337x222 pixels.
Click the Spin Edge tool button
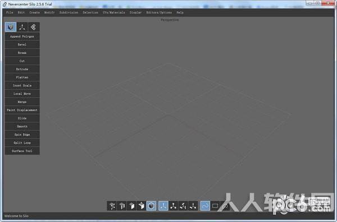(x=22, y=135)
